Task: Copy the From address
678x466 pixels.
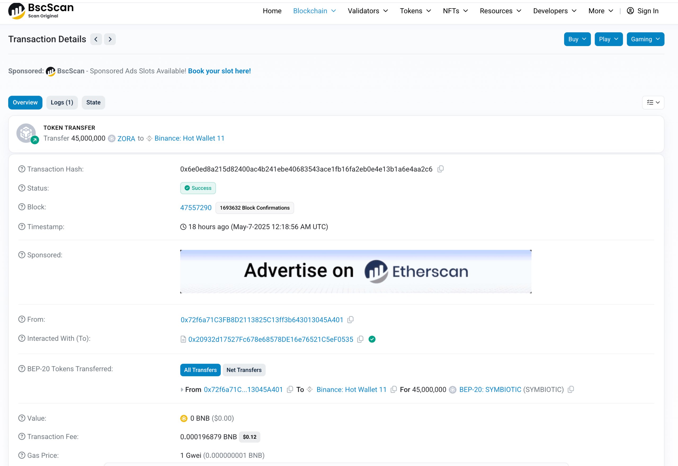Action: tap(350, 320)
